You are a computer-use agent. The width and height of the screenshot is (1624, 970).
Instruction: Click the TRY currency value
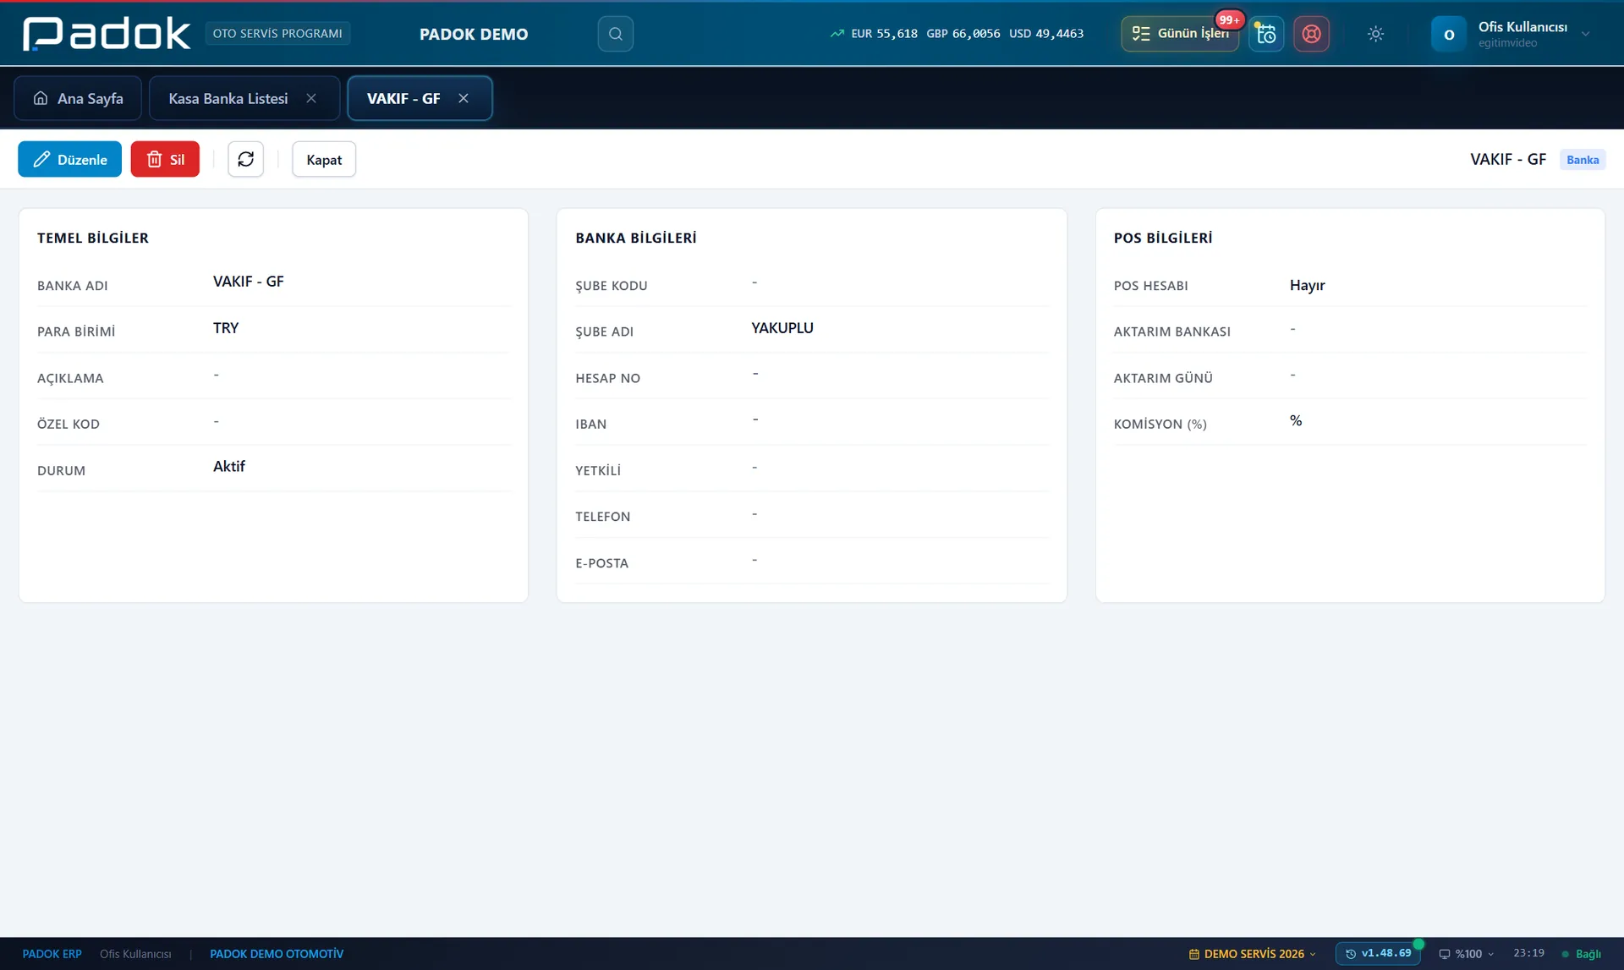tap(226, 327)
